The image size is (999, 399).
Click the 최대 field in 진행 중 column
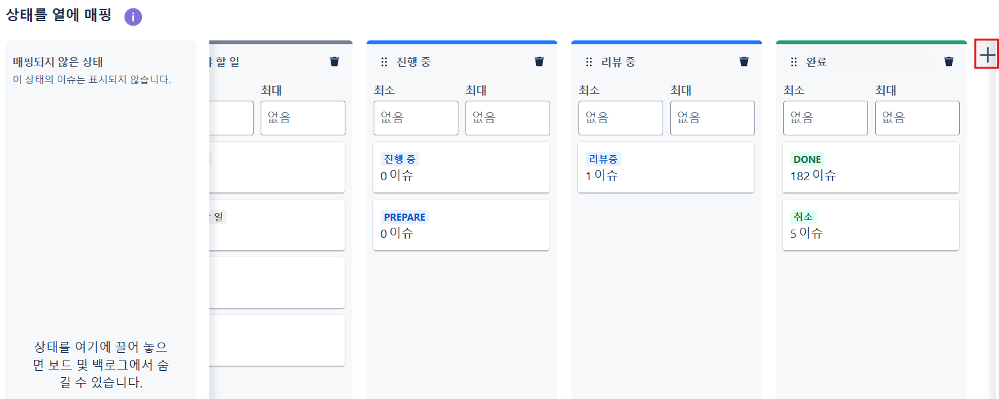(508, 118)
